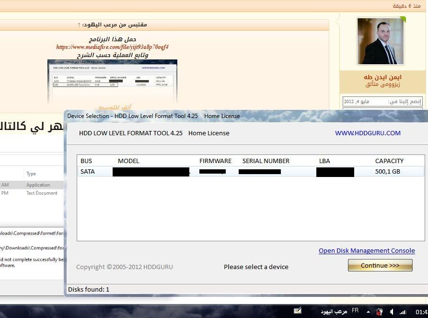428x318 pixels.
Task: Click the Continue >>> button
Action: 380,265
